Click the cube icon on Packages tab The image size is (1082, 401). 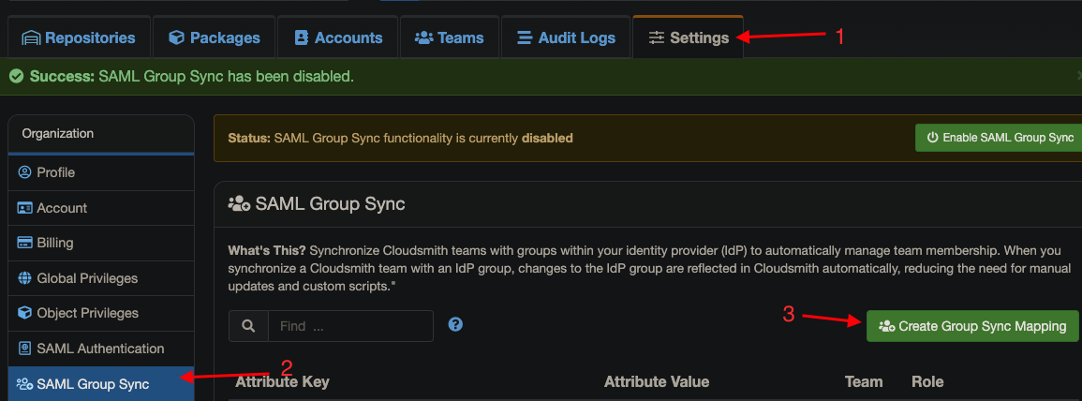pyautogui.click(x=177, y=38)
